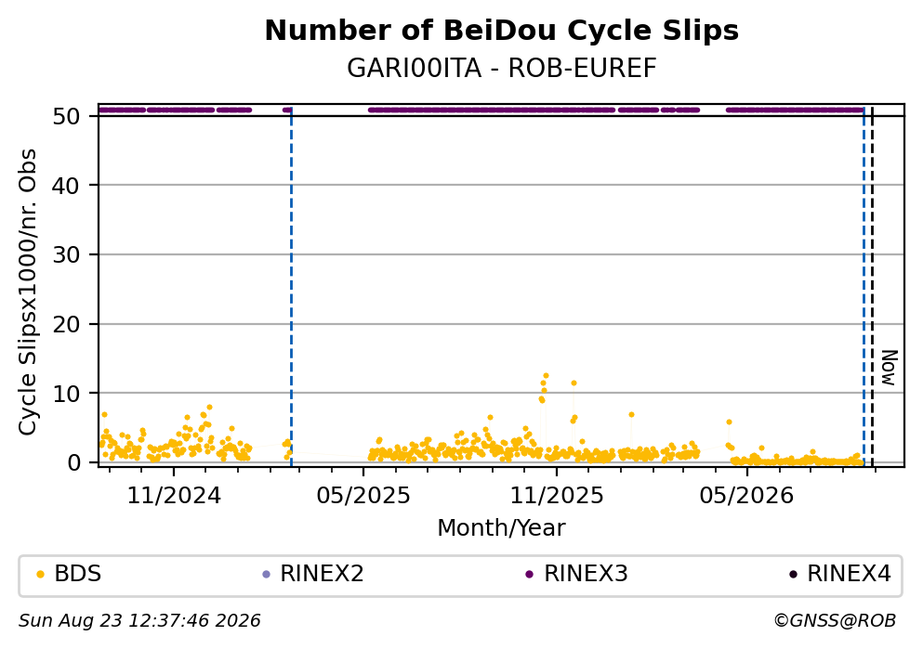
Task: Click the timestamp 'Sun Aug 23 12:37:46 2026'
Action: tap(139, 621)
